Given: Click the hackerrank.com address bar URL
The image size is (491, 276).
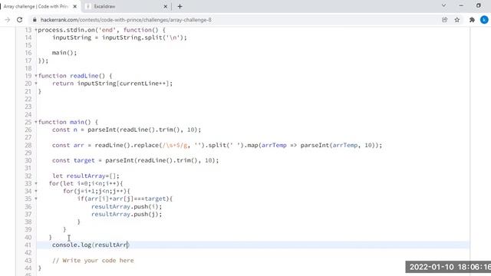Looking at the screenshot, I should coord(126,20).
